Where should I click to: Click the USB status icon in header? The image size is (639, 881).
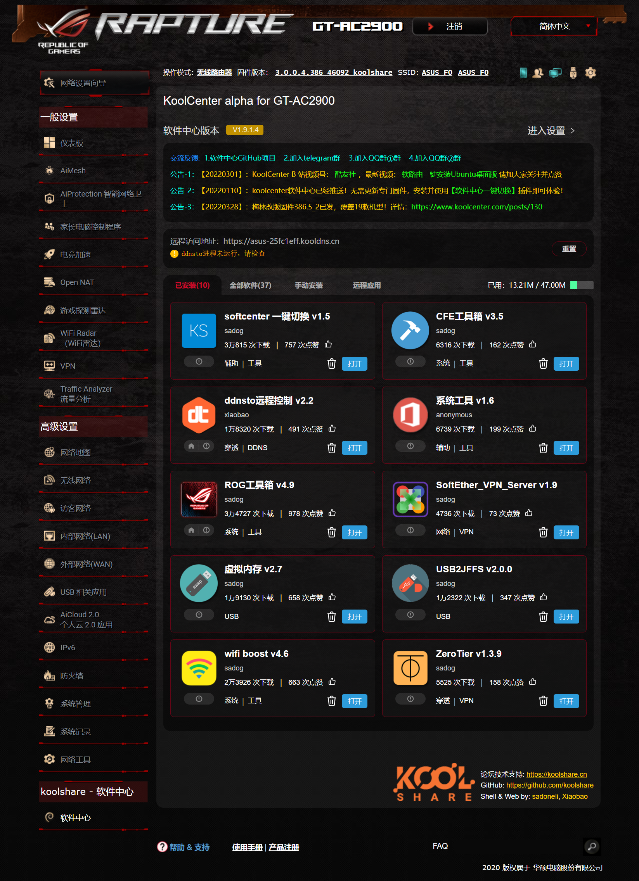pos(573,73)
